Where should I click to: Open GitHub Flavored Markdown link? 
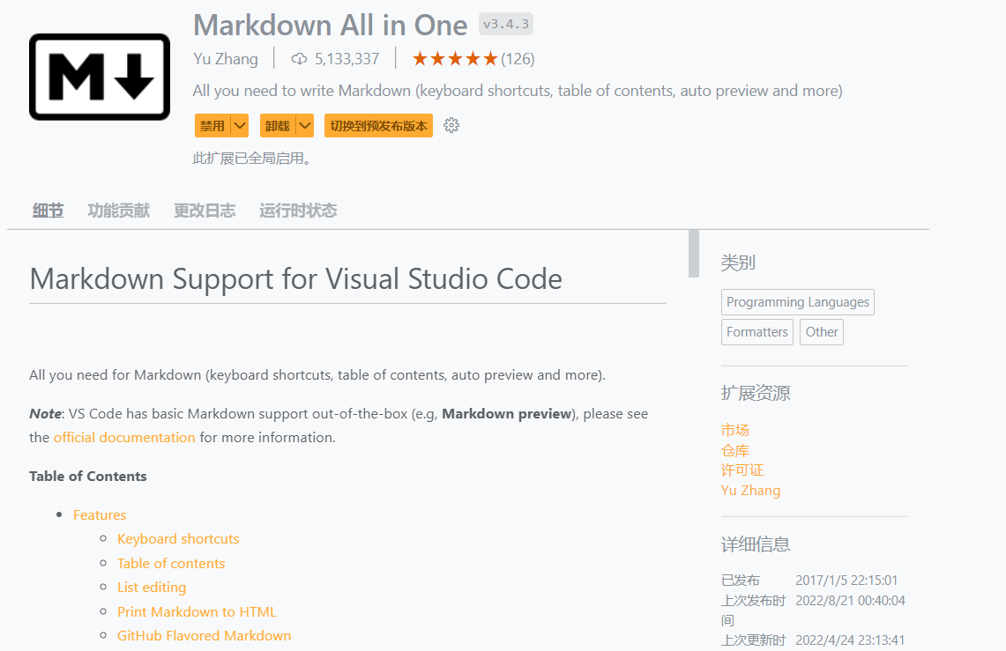click(204, 636)
